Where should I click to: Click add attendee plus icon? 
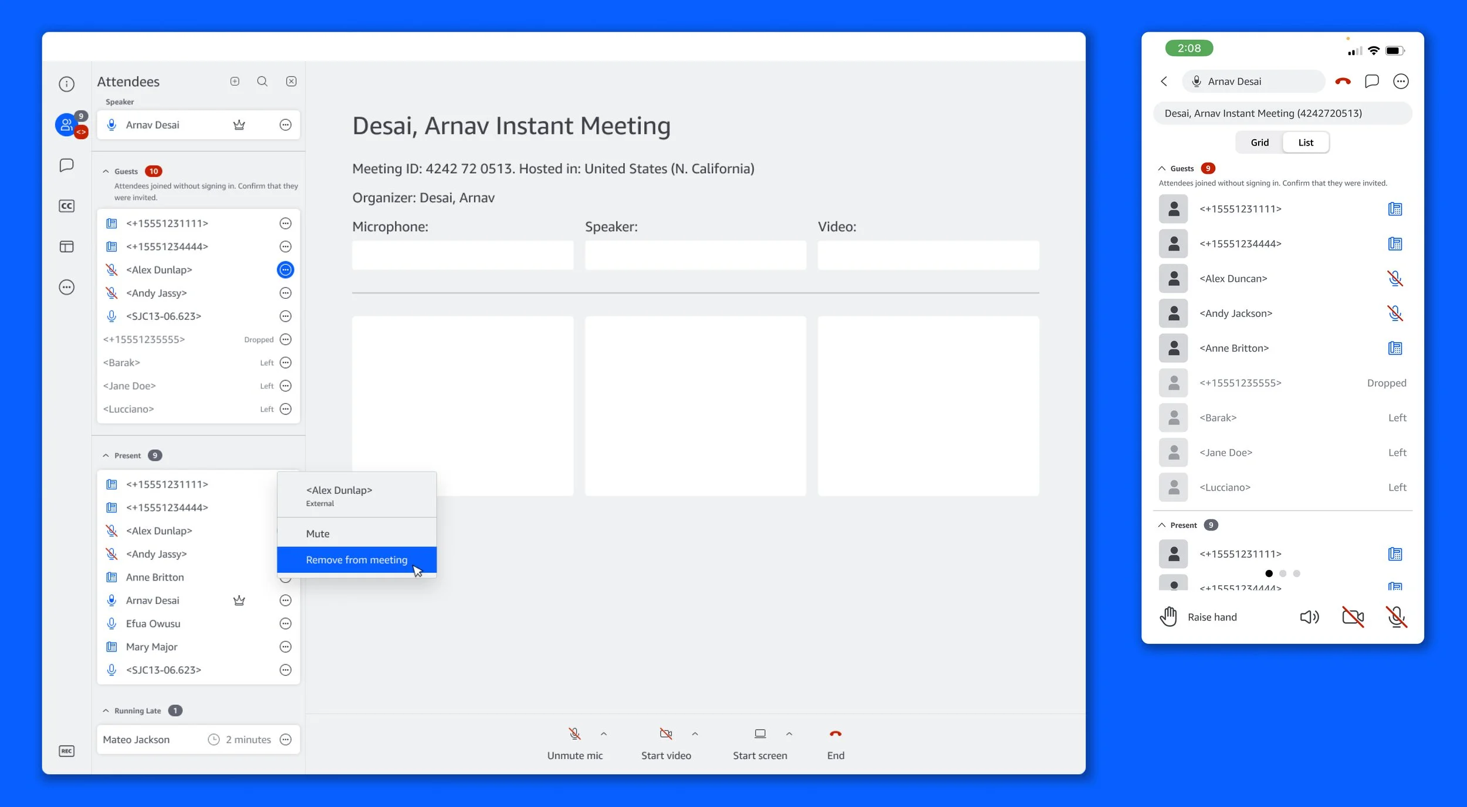point(235,82)
